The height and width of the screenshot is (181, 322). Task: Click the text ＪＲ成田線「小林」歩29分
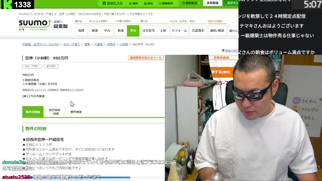(40, 84)
